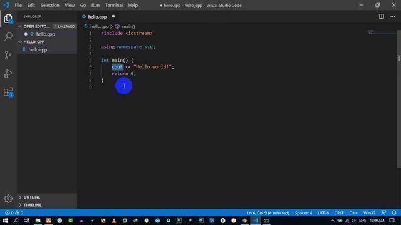
Task: Open the Help menu
Action: pos(133,5)
